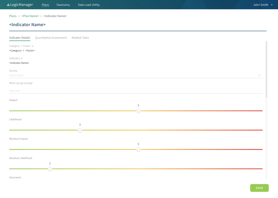This screenshot has width=278, height=198.
Task: Open the Related Tasks tab
Action: 80,38
